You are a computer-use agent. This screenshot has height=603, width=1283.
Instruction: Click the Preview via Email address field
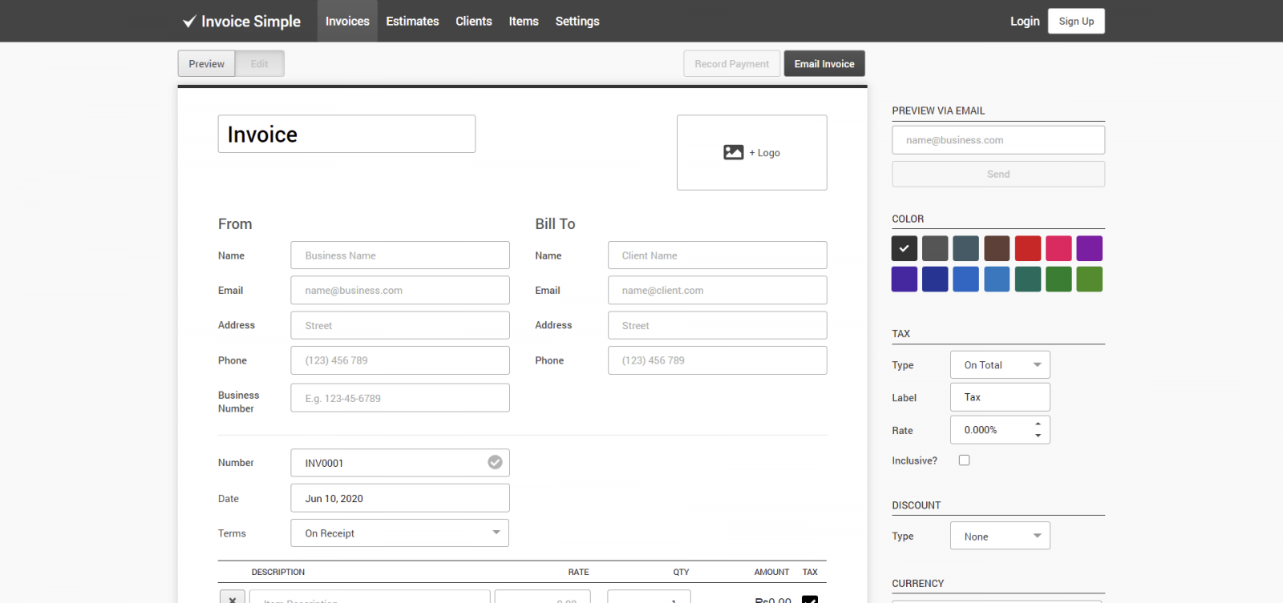(x=998, y=139)
